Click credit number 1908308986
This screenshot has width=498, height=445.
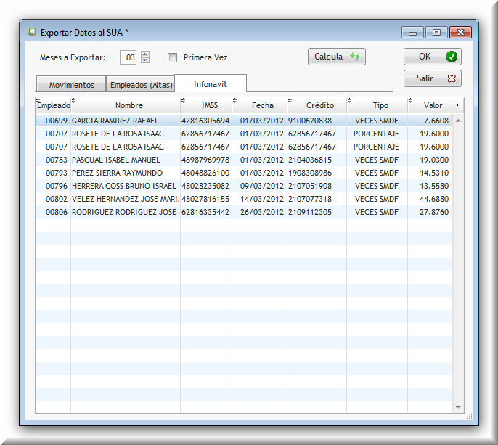(310, 173)
